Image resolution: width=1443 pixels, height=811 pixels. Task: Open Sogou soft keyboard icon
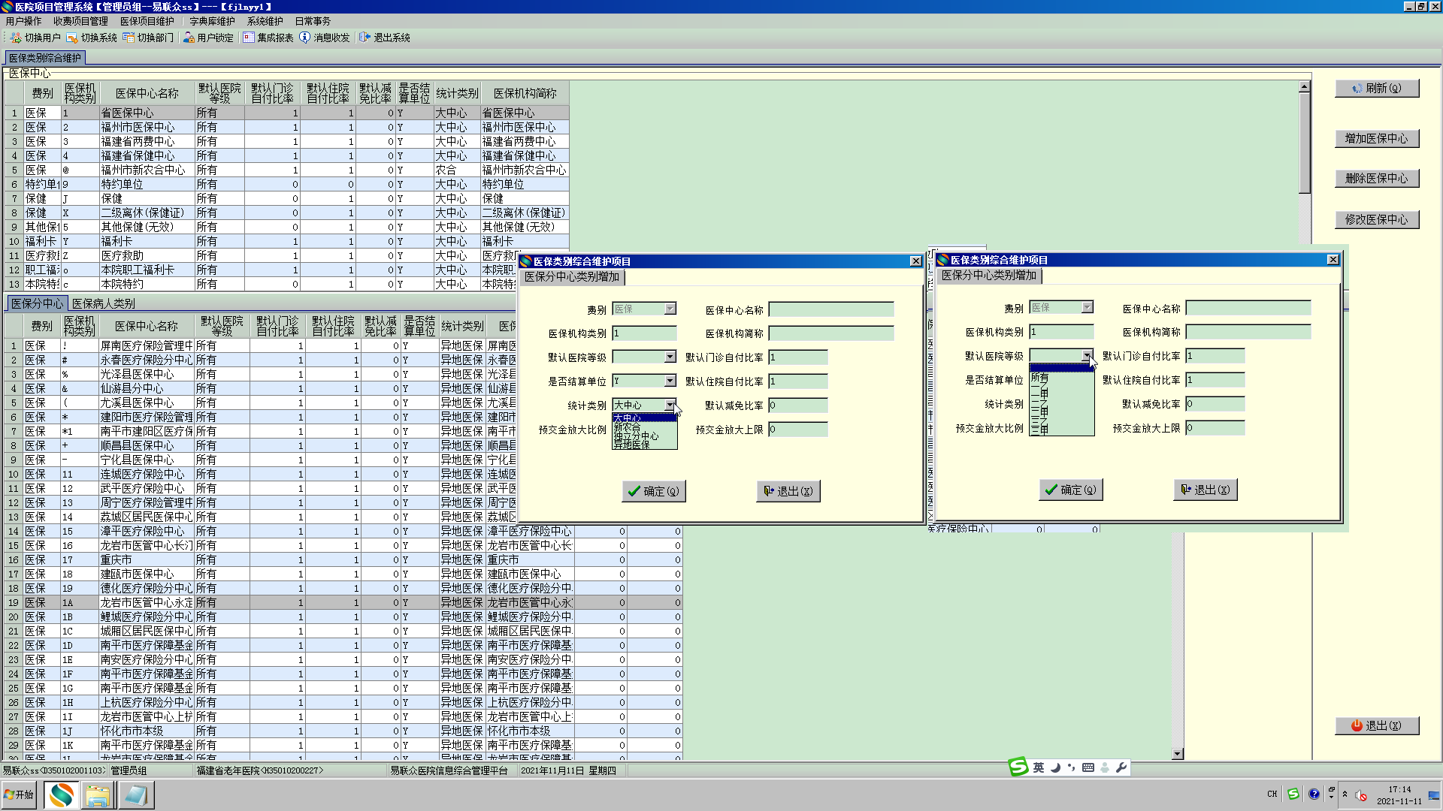[x=1088, y=767]
